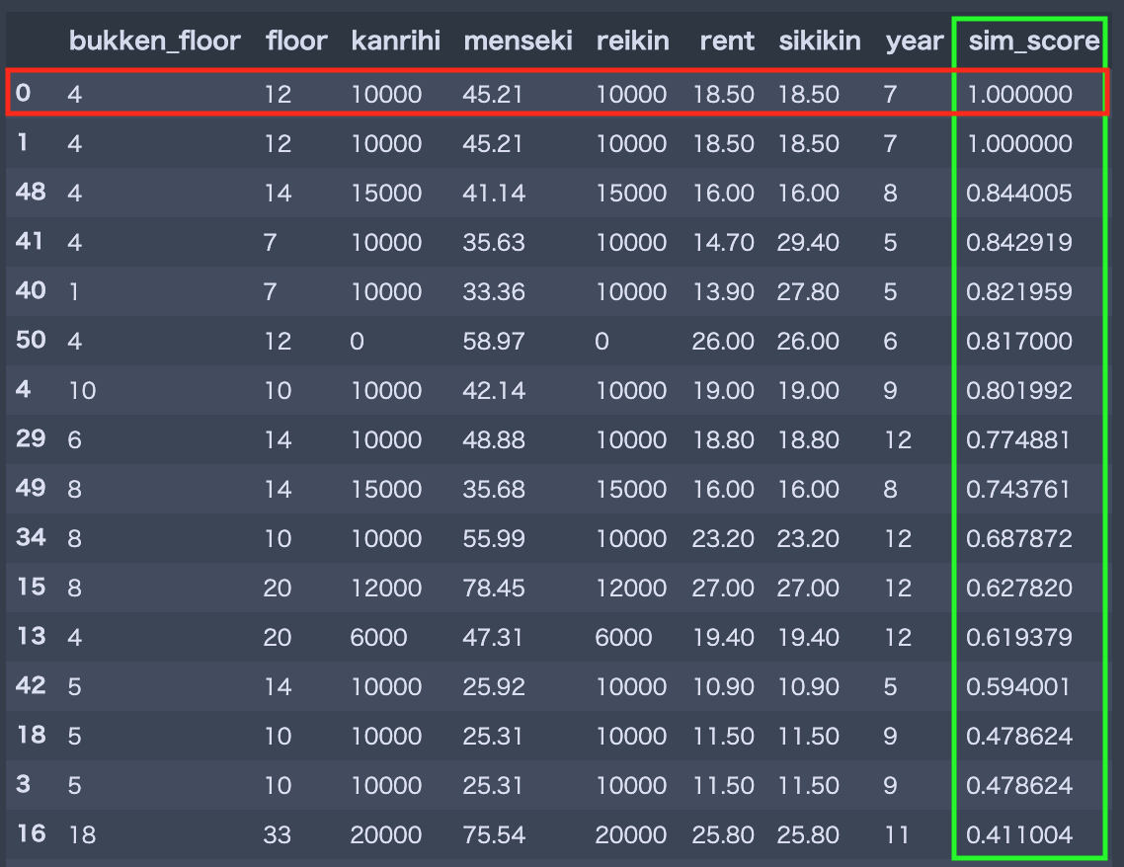Select the sim_score value 0.594001
Screen dimensions: 1124x867
1017,686
